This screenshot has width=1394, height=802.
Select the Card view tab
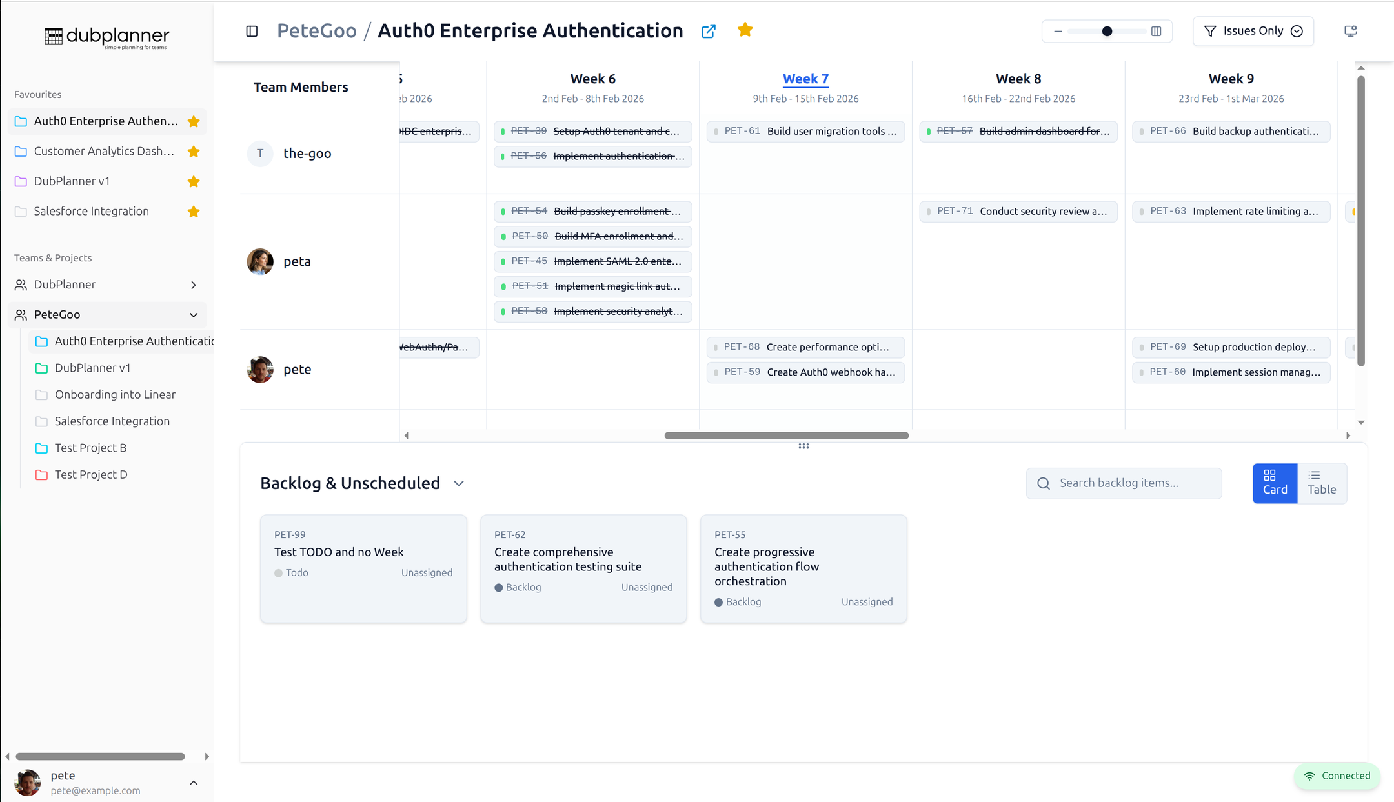pyautogui.click(x=1275, y=483)
